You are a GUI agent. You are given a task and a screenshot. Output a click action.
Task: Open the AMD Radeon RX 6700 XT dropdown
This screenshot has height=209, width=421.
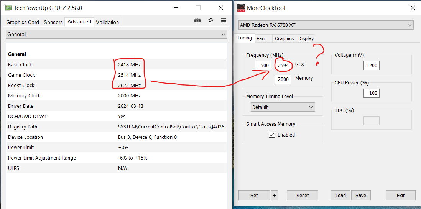326,25
